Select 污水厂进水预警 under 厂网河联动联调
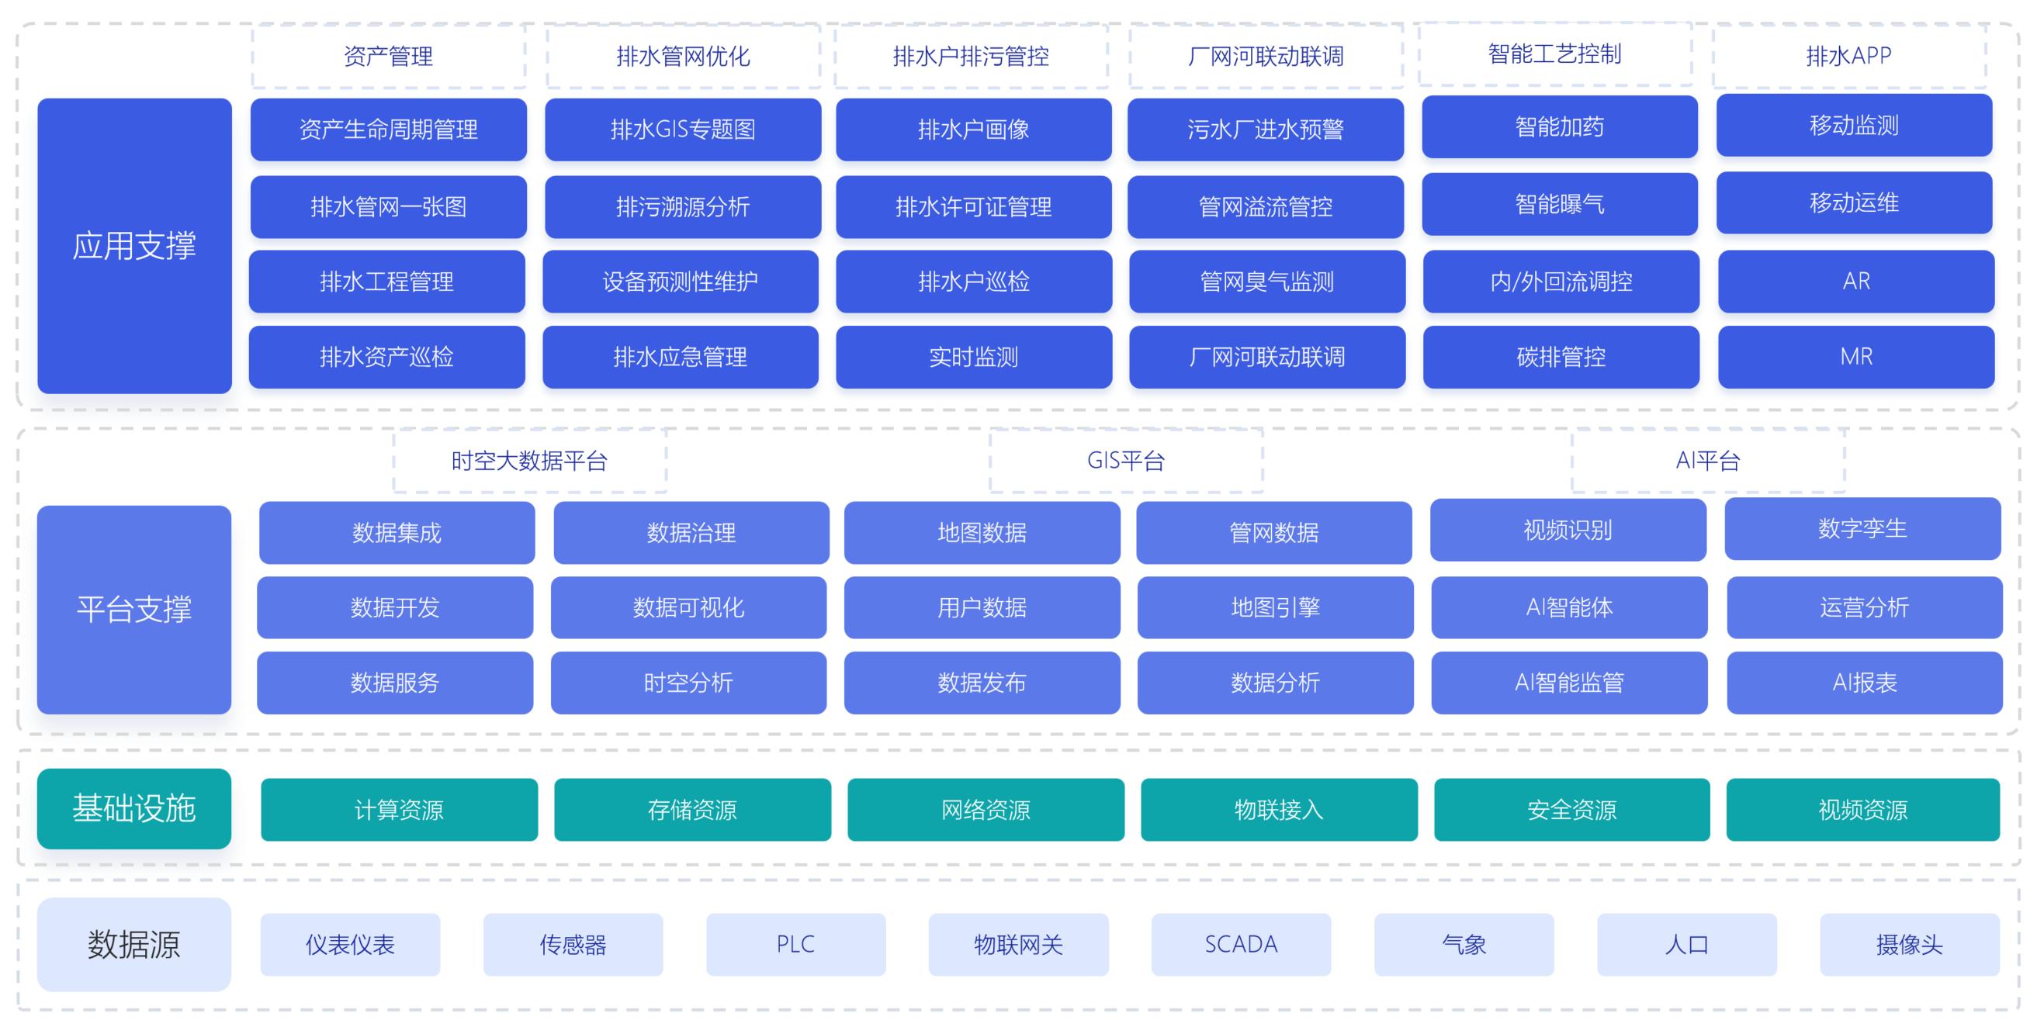This screenshot has height=1027, width=2037. pos(1266,130)
